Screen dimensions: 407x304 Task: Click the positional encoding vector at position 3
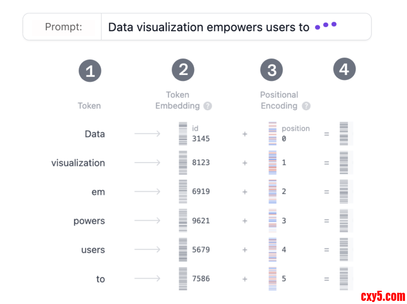[x=273, y=220]
